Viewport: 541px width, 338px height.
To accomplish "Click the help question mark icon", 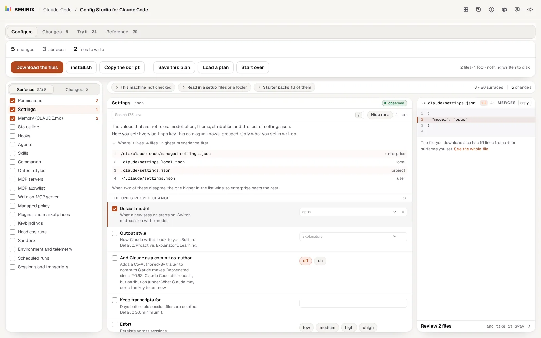I will (x=491, y=10).
